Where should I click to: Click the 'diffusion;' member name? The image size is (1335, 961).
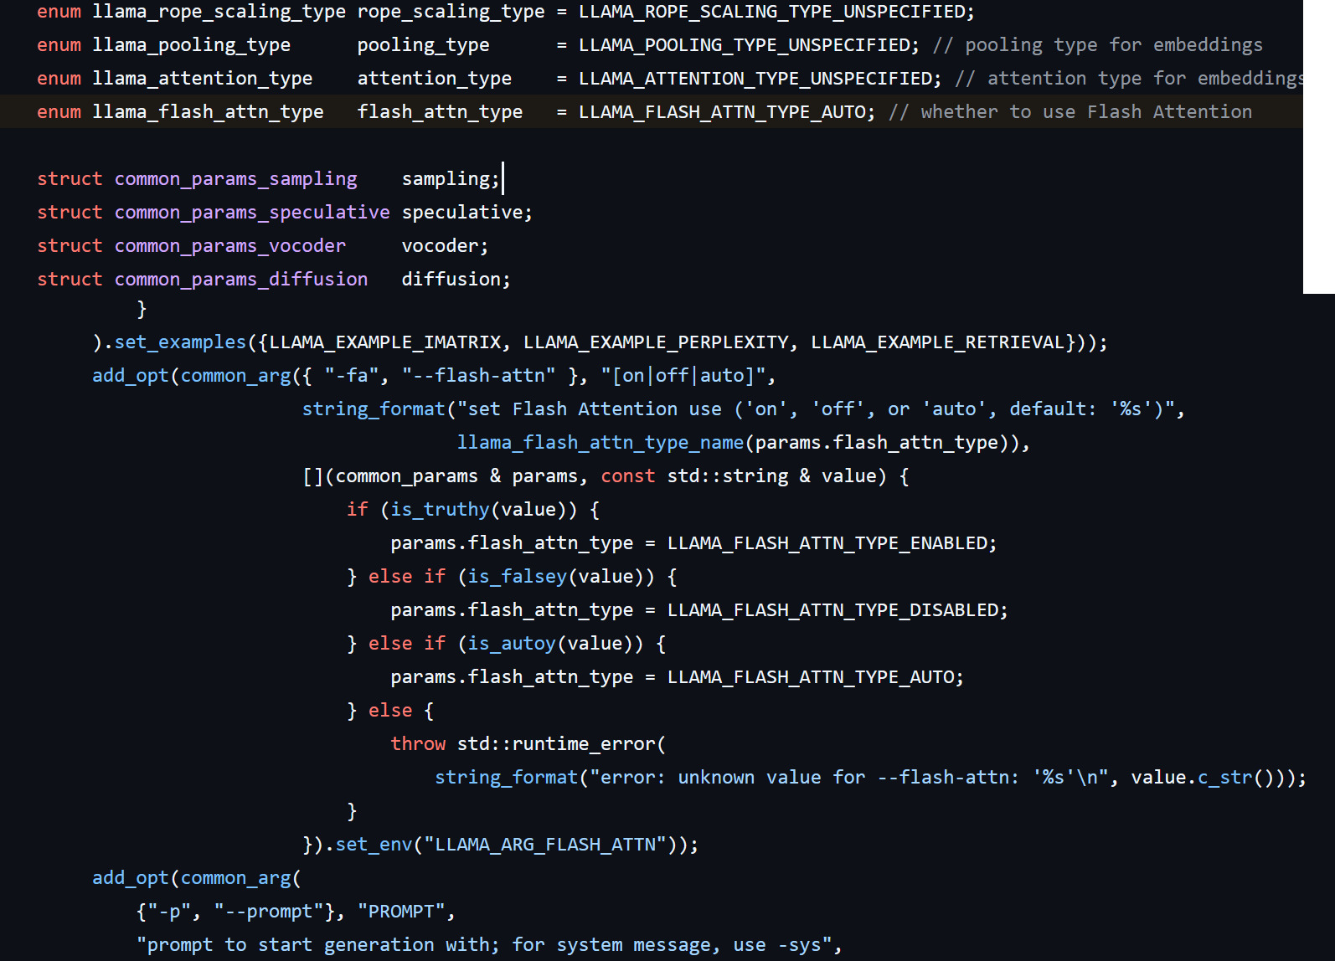click(x=456, y=280)
